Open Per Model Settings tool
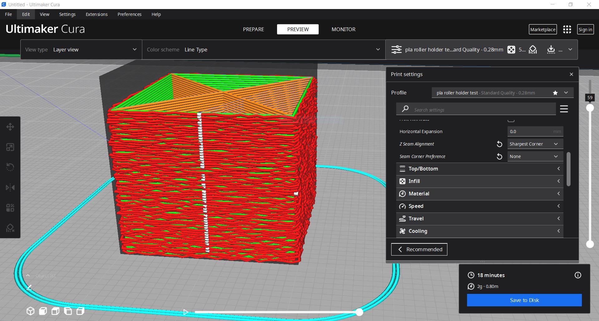The height and width of the screenshot is (321, 599). click(x=10, y=208)
